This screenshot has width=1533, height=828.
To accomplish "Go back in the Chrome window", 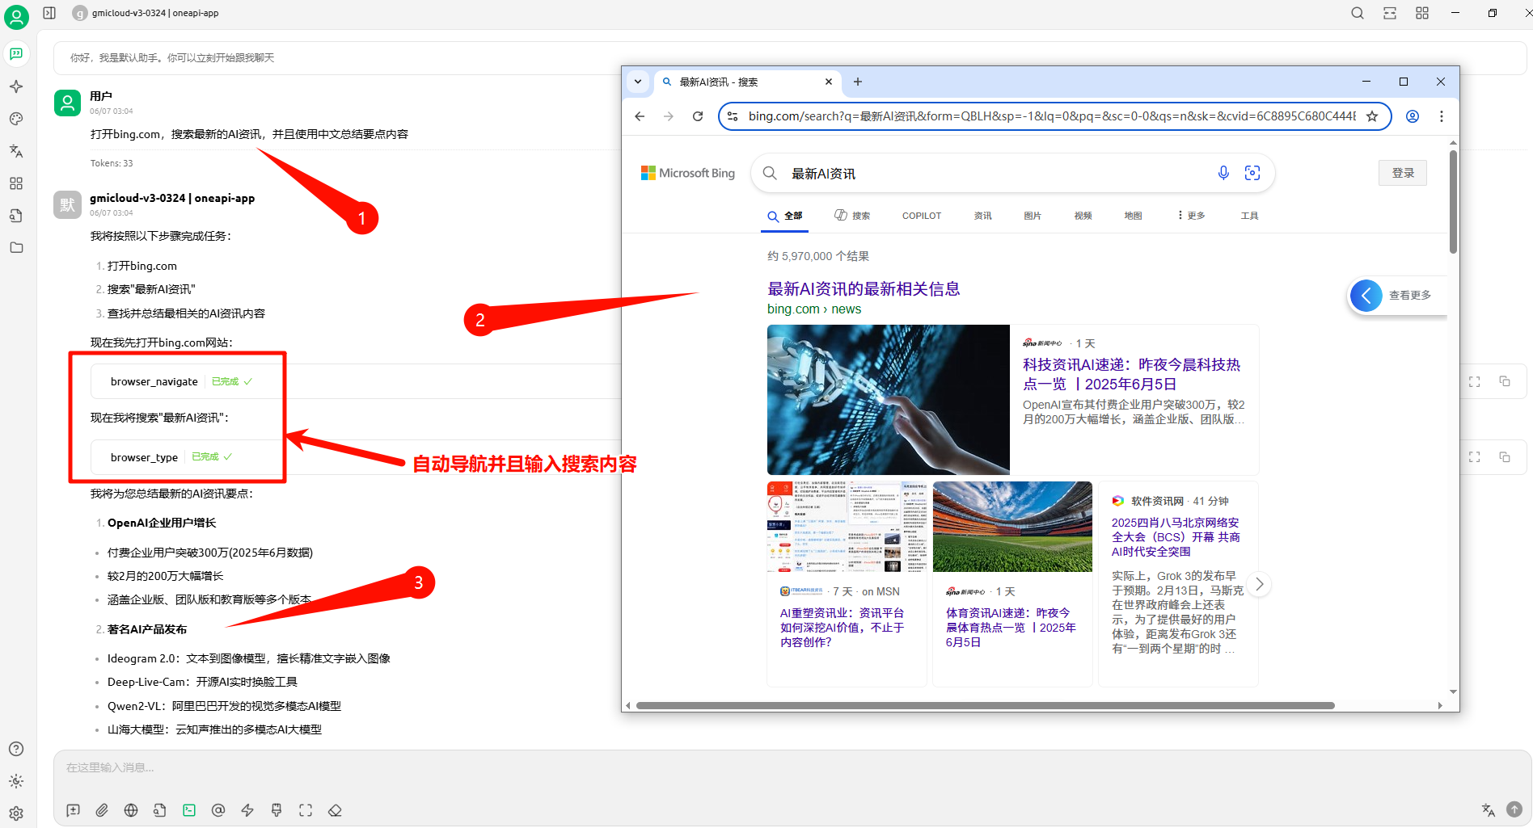I will pyautogui.click(x=640, y=116).
